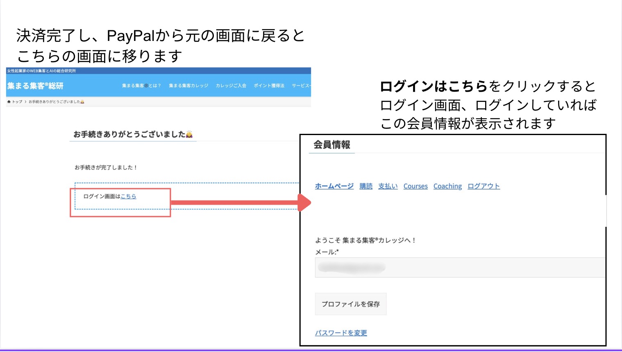Open the 集まる集客カレッジ menu item

click(x=188, y=86)
